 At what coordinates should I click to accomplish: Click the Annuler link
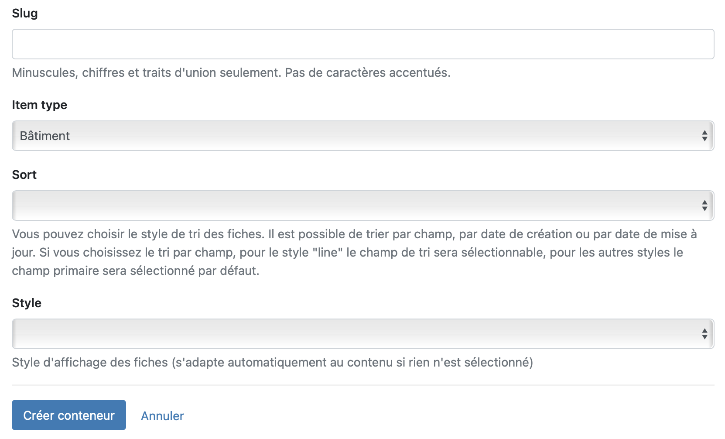162,416
